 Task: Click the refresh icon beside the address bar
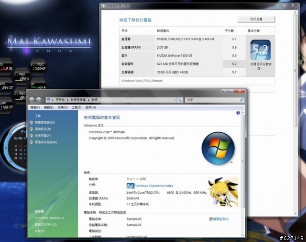click(x=180, y=100)
